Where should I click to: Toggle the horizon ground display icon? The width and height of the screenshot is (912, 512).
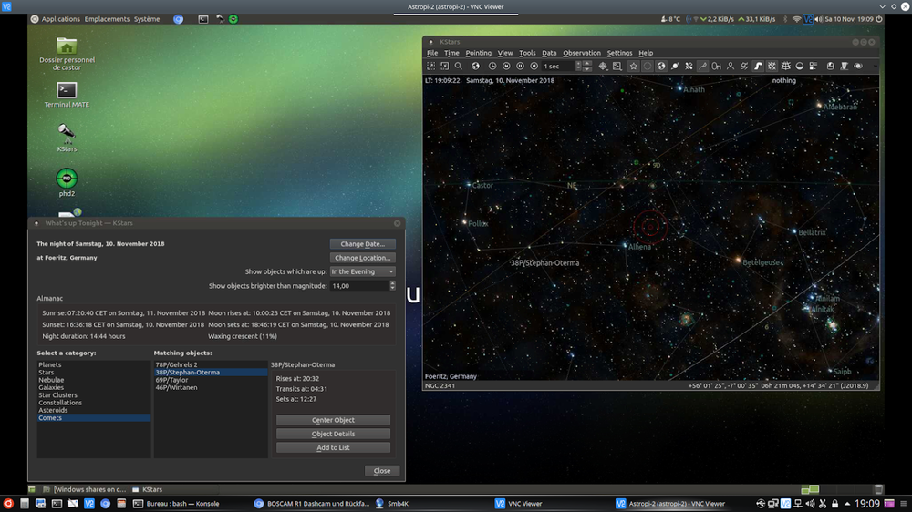point(799,67)
